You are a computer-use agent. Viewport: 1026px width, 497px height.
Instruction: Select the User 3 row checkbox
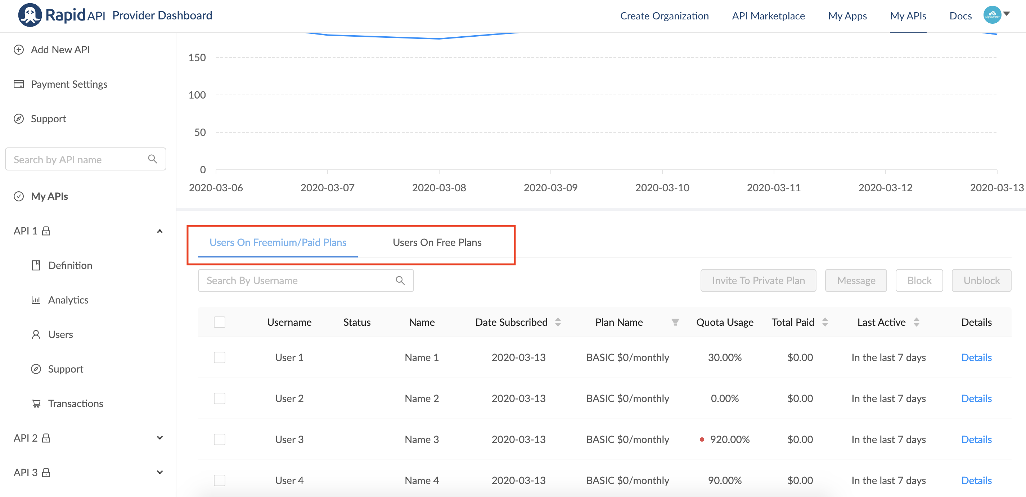220,439
